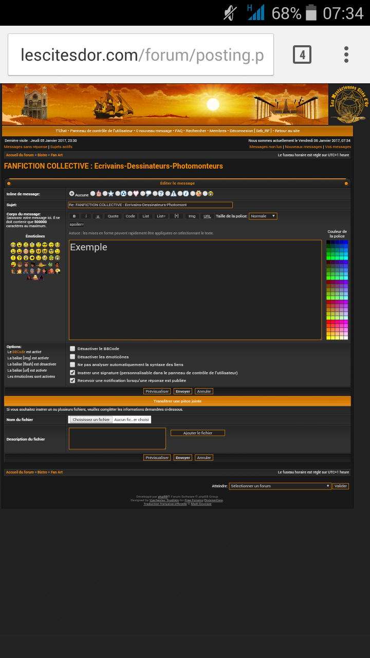Expand the 'Sélectionner un forum' dropdown
Image resolution: width=370 pixels, height=658 pixels.
280,486
